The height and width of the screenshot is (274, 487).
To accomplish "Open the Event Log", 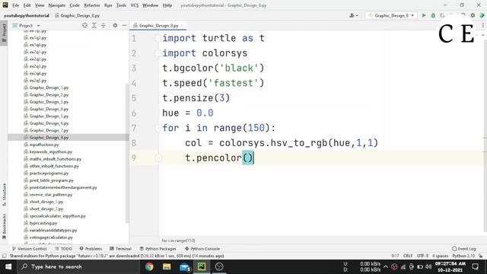I will click(x=464, y=249).
